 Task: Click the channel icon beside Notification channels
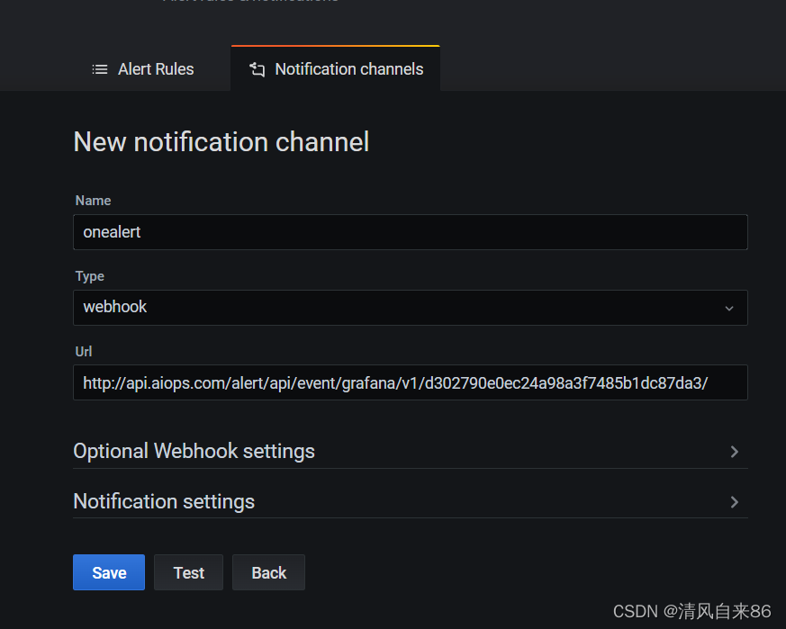click(x=256, y=68)
